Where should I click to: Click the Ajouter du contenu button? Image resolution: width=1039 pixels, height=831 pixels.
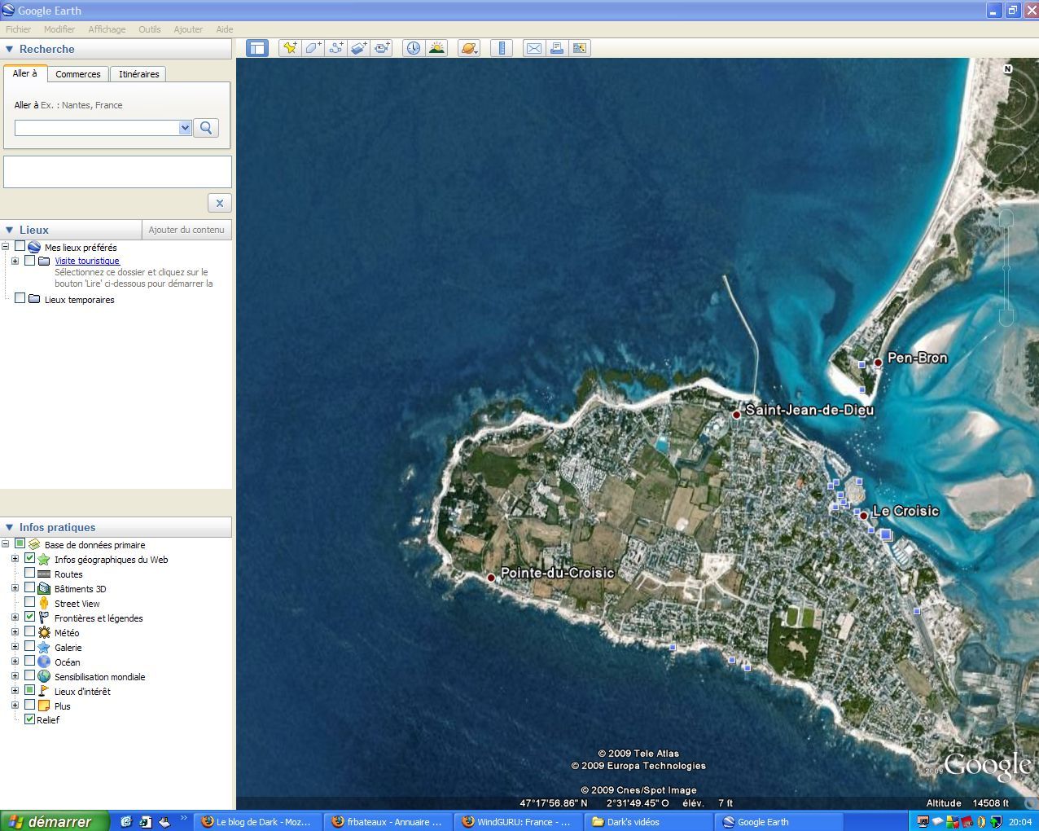pyautogui.click(x=186, y=230)
